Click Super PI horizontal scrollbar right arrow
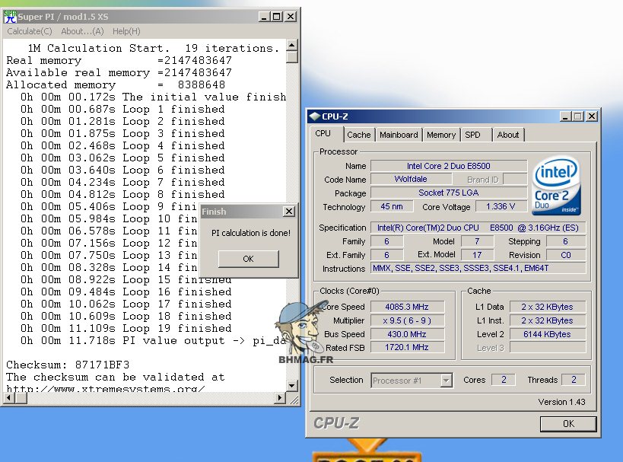Image resolution: width=623 pixels, height=462 pixels. pyautogui.click(x=280, y=397)
